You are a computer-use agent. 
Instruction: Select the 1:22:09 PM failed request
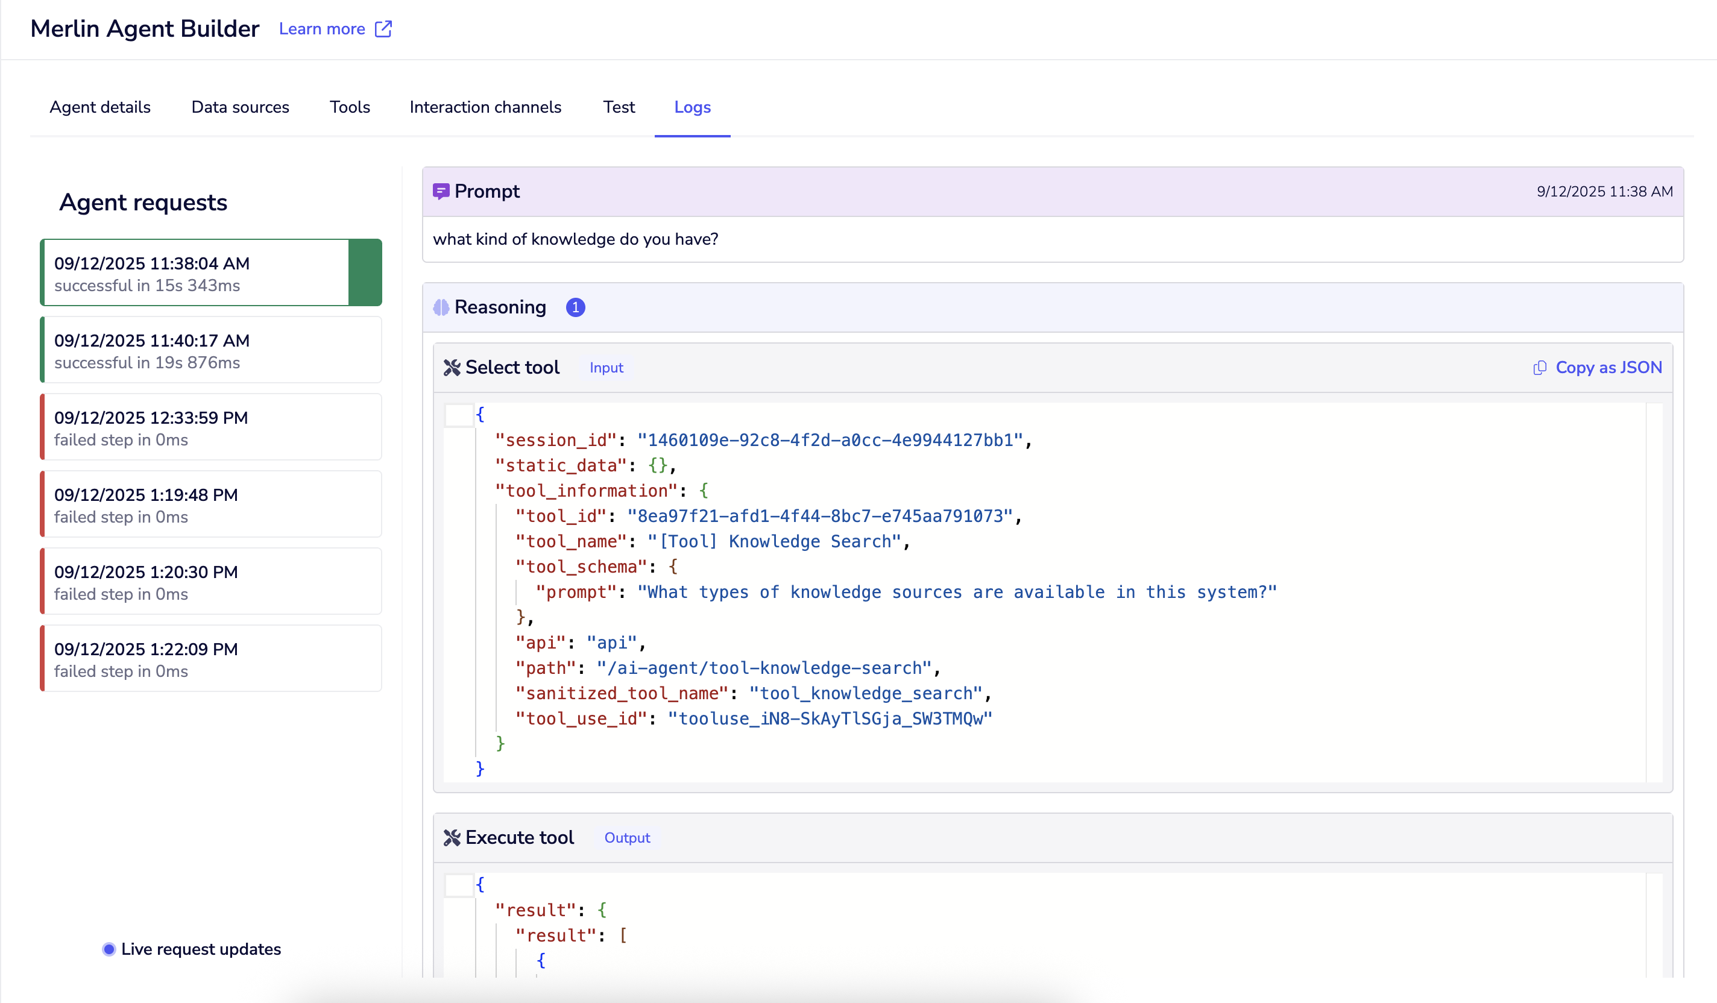[211, 659]
